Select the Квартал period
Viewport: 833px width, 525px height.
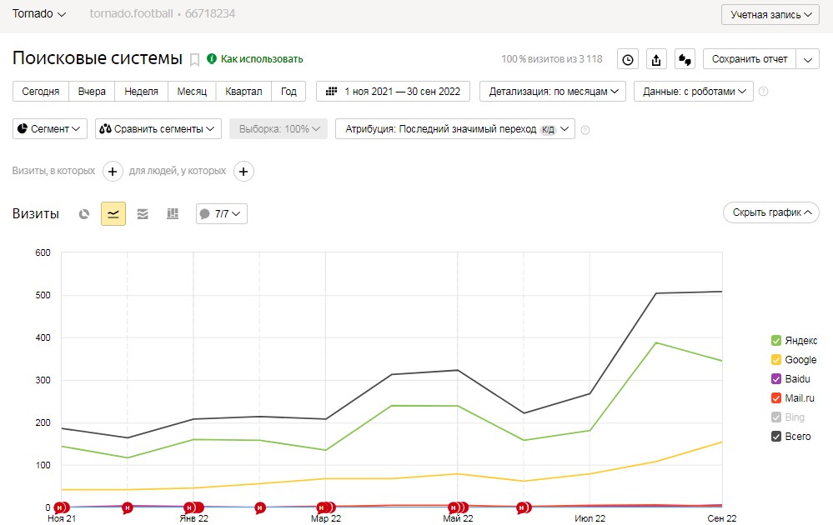click(243, 92)
